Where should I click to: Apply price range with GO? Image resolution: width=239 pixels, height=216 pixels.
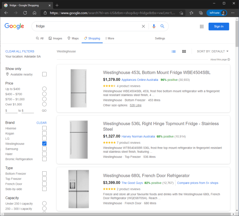tap(44, 111)
